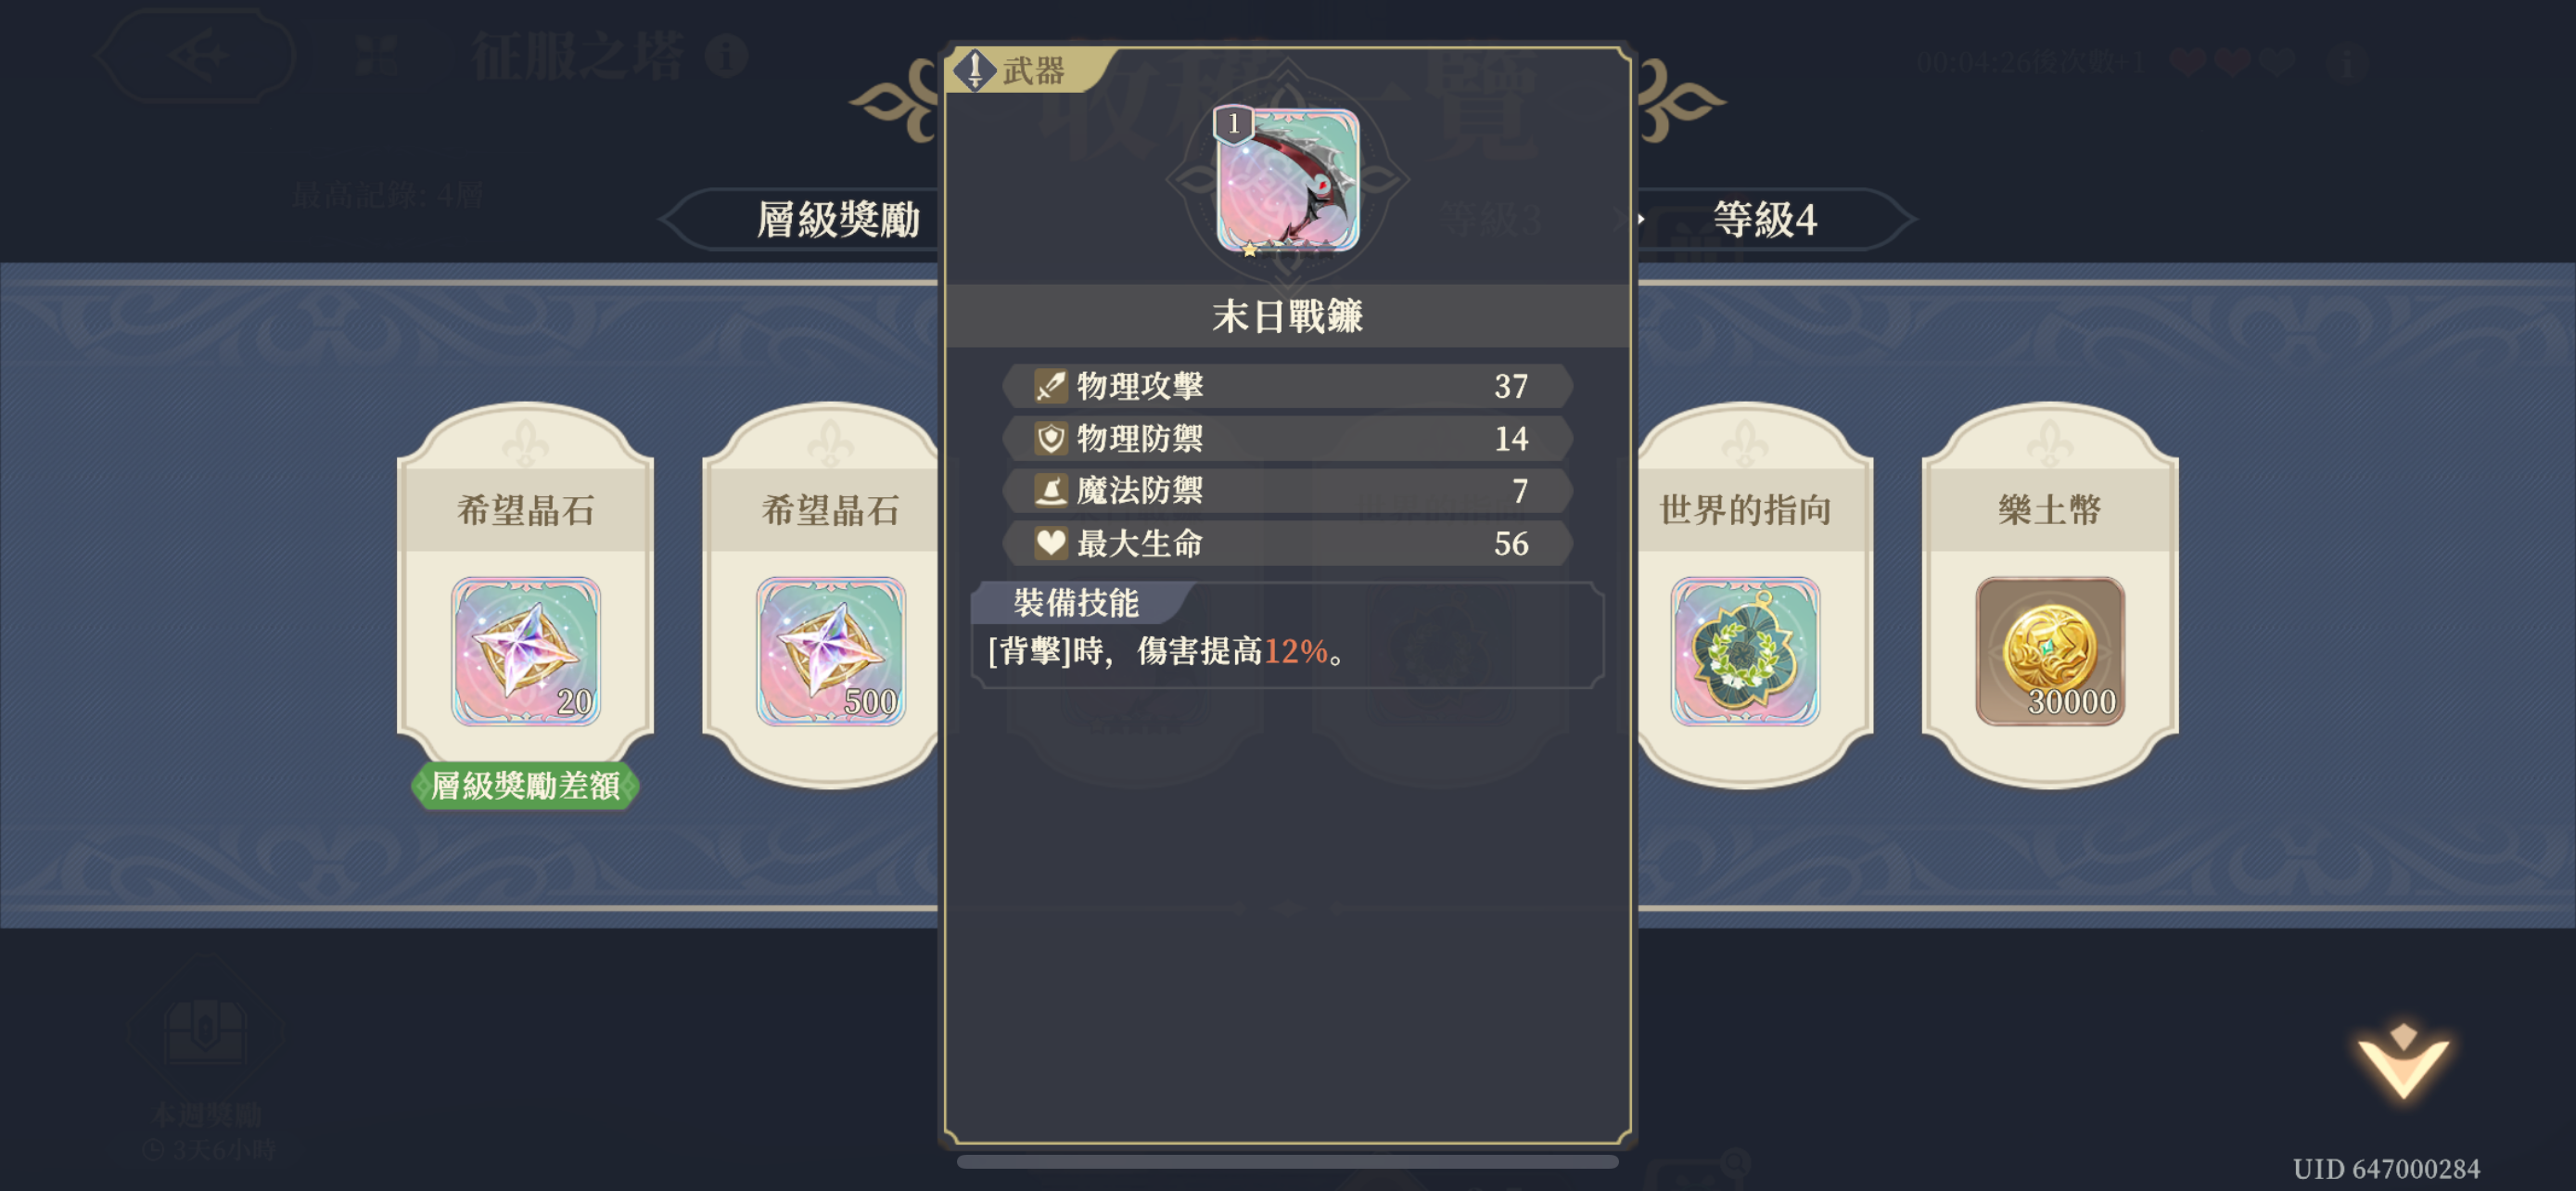Screen dimensions: 2576x1191
Task: Click the 裝備技能 skill description box
Action: pos(1287,636)
